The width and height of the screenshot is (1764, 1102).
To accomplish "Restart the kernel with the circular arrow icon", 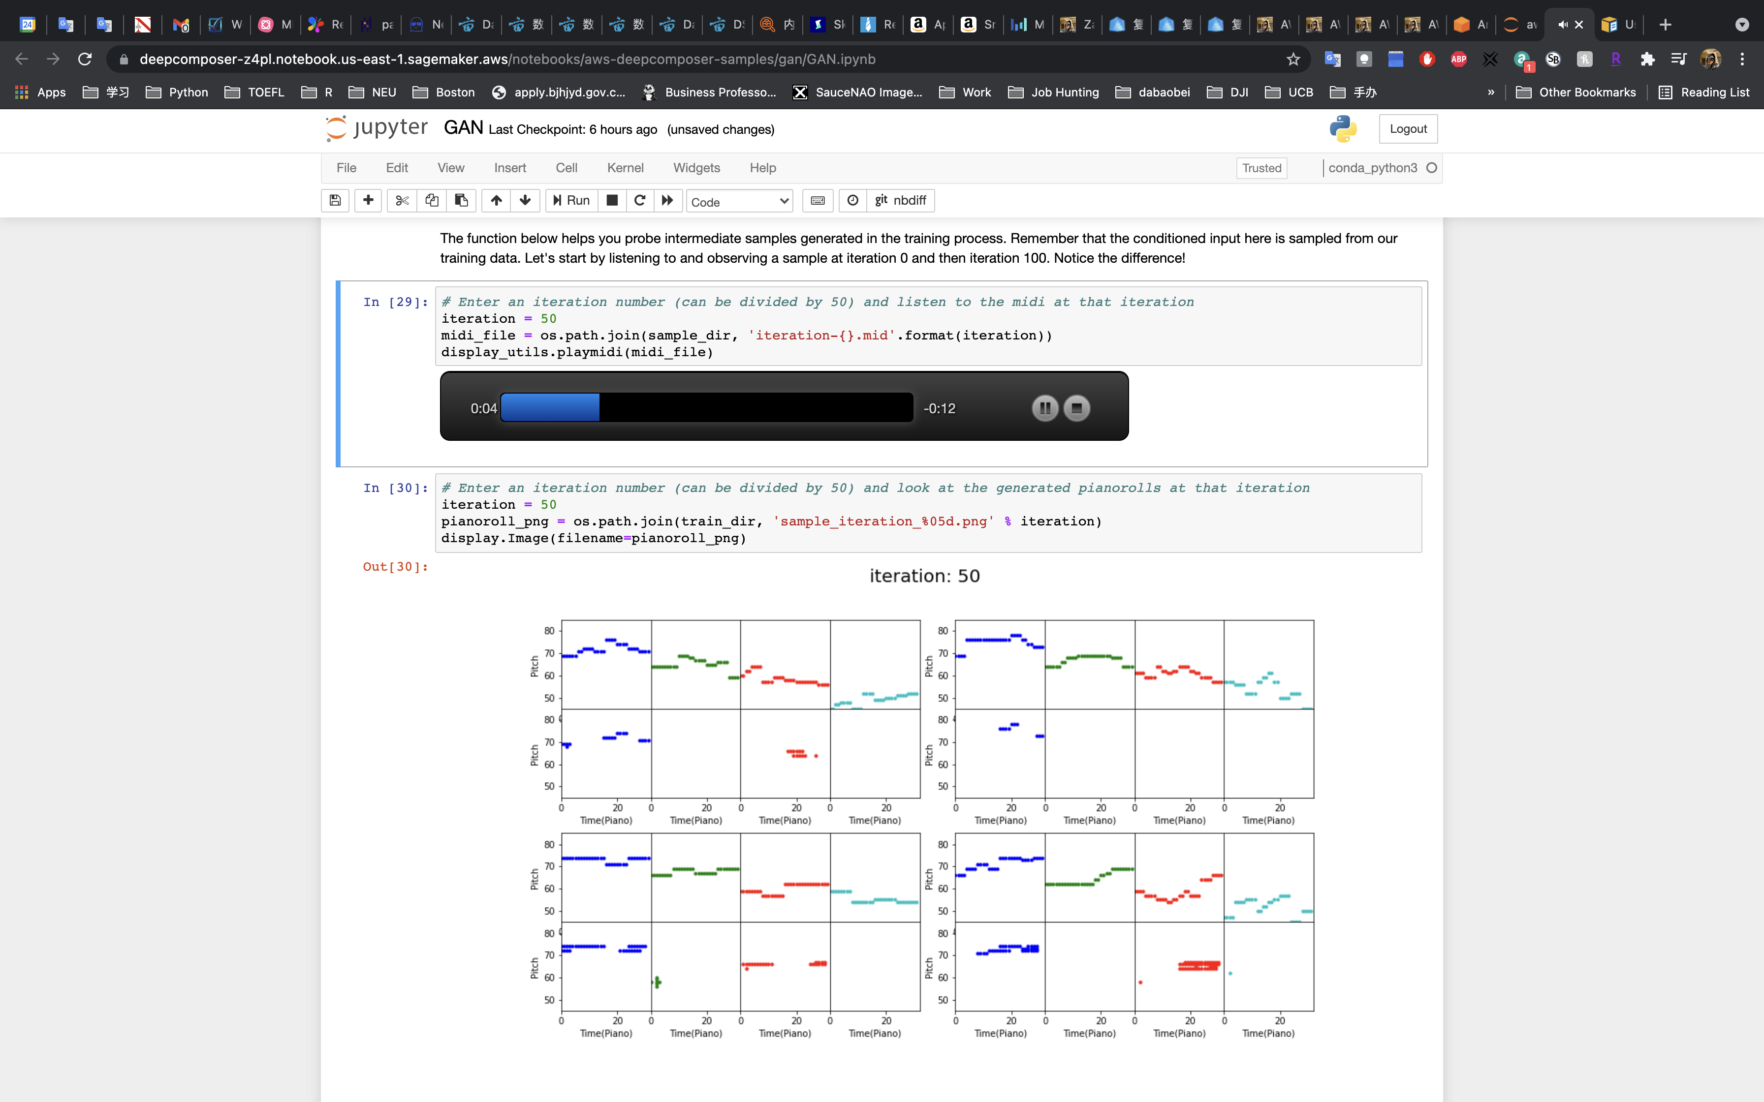I will click(639, 200).
